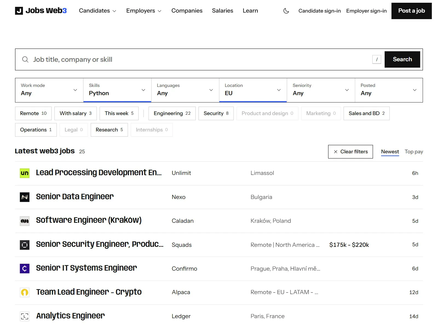Enable the With salary filter

click(76, 113)
